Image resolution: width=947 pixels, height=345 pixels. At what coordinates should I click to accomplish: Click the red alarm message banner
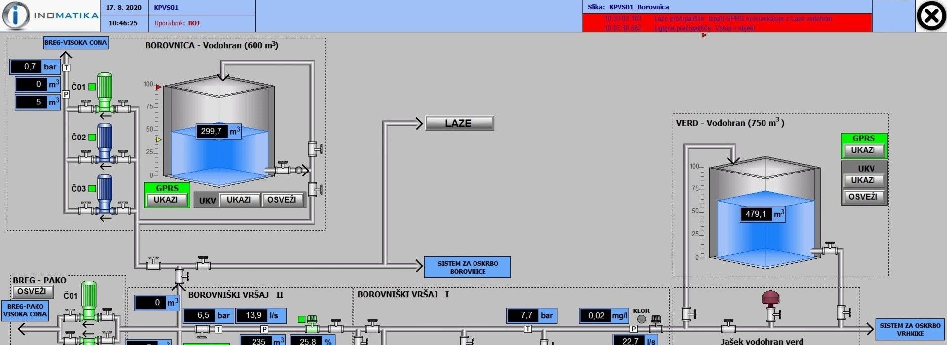click(x=727, y=23)
